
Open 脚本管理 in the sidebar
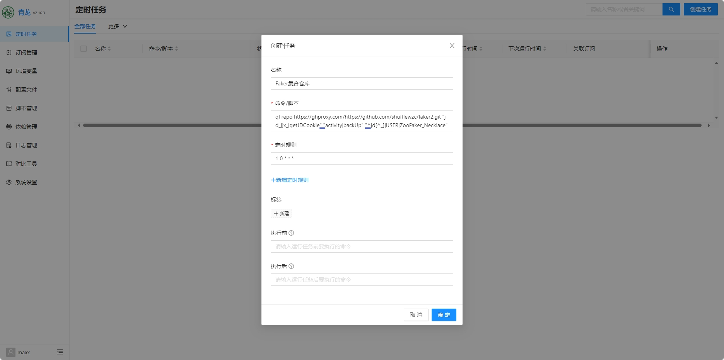pos(34,108)
